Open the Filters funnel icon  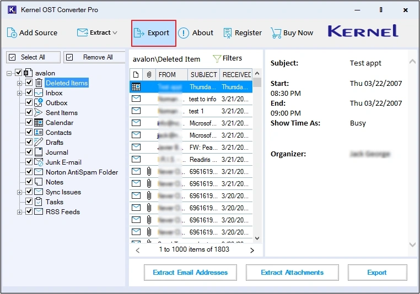click(x=217, y=58)
